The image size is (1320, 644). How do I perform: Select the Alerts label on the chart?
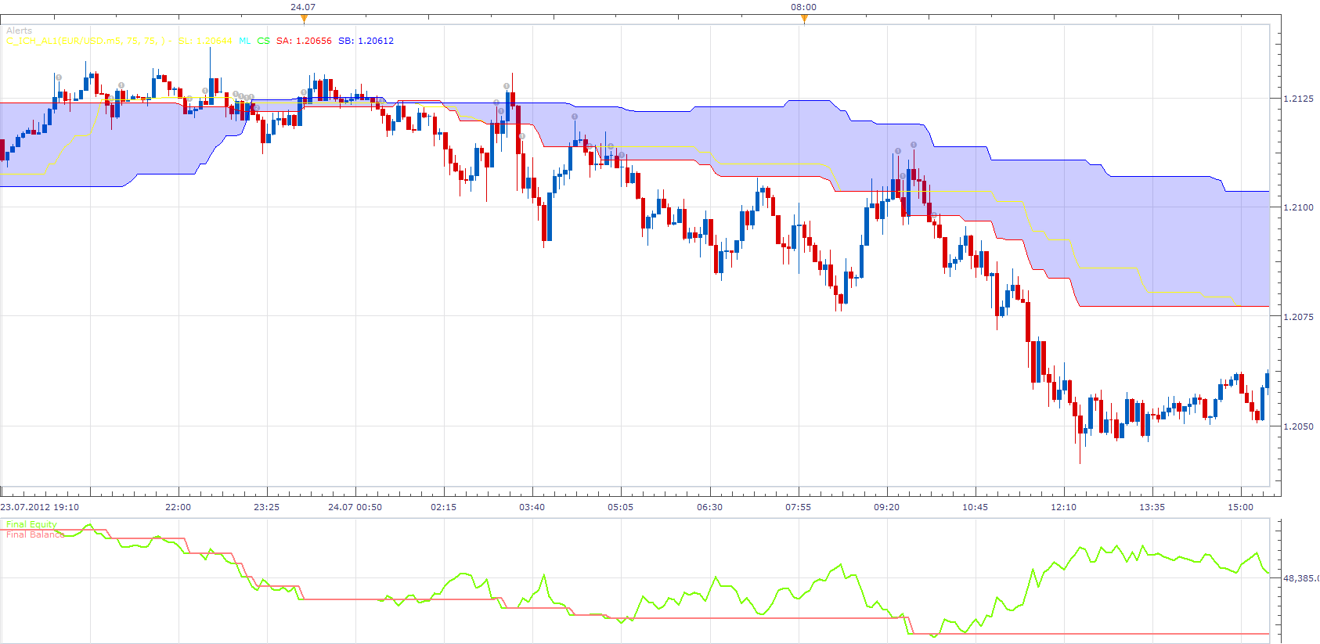[20, 31]
